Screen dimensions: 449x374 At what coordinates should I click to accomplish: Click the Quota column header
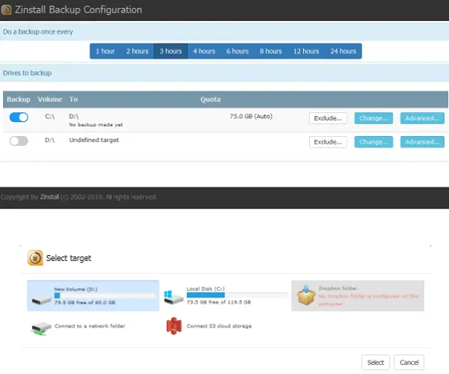210,99
